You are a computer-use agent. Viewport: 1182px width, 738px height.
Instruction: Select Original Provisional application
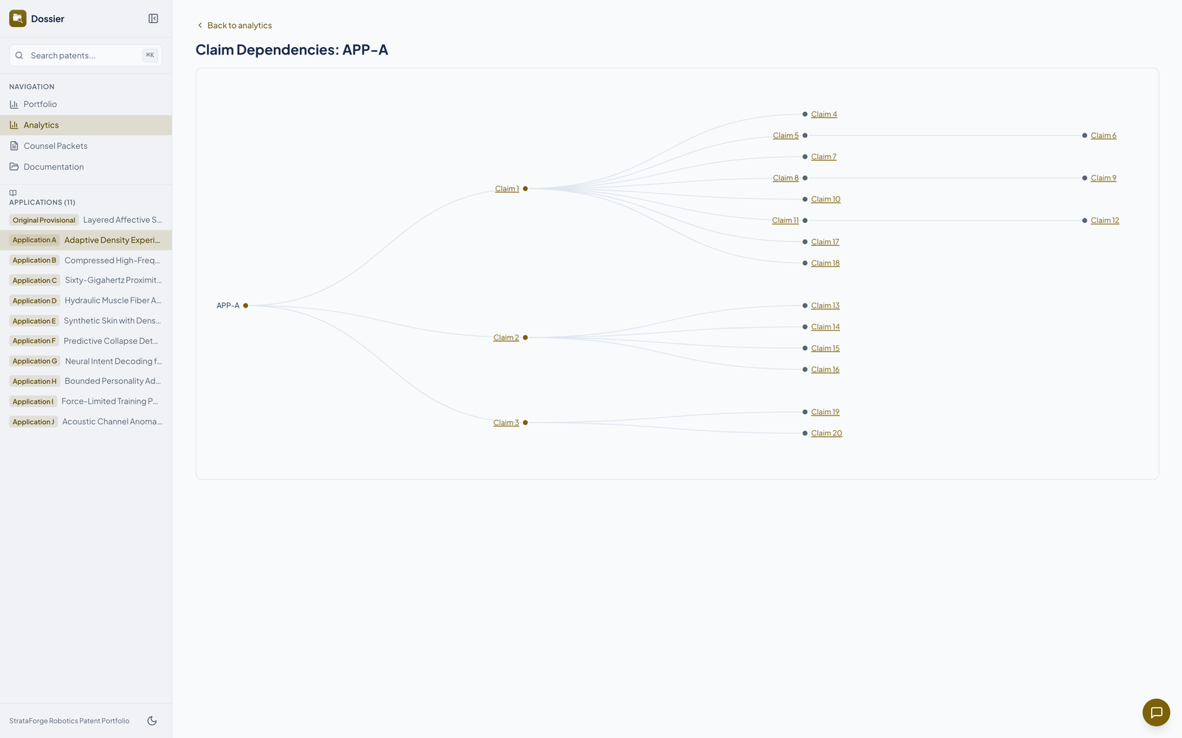coord(86,220)
